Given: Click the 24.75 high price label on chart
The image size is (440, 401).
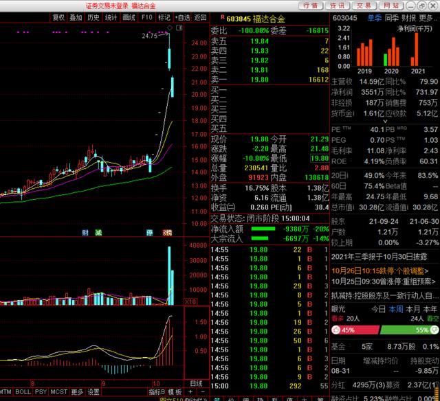Looking at the screenshot, I should tap(150, 36).
